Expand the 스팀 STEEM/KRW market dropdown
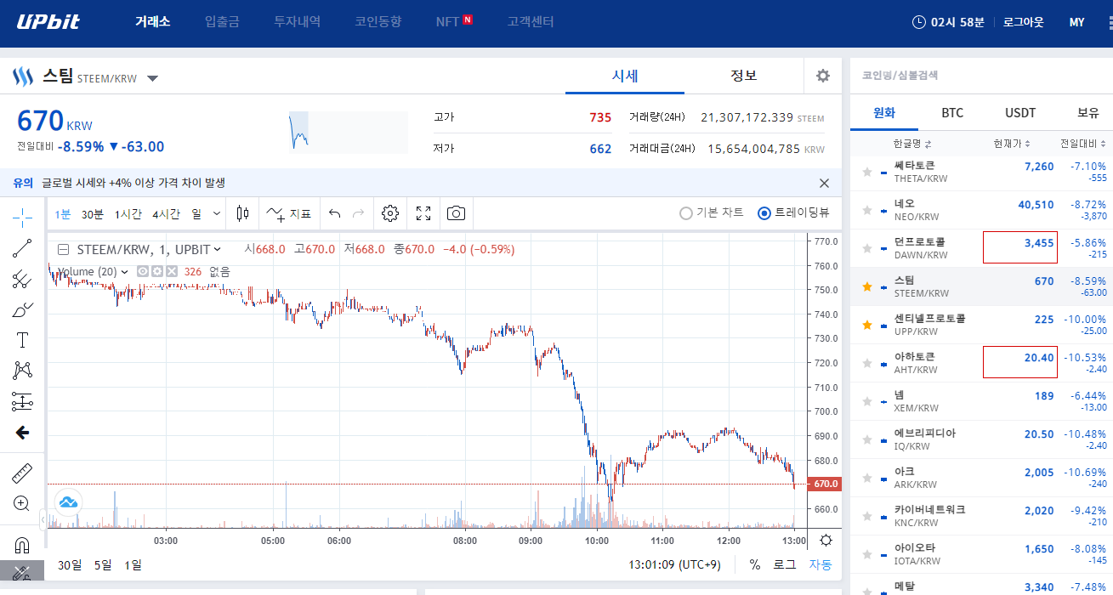 click(152, 78)
